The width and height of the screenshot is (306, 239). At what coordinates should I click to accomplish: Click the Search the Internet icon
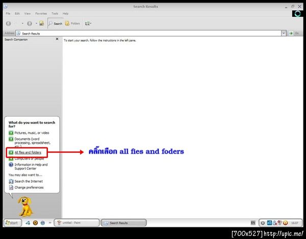click(11, 182)
